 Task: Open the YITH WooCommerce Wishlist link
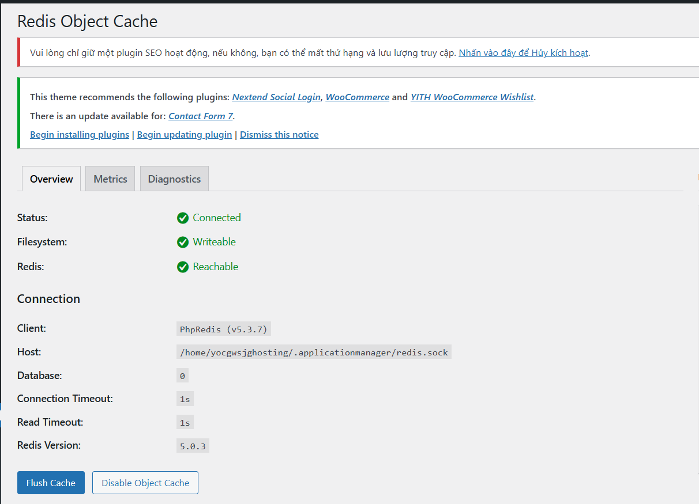point(472,97)
